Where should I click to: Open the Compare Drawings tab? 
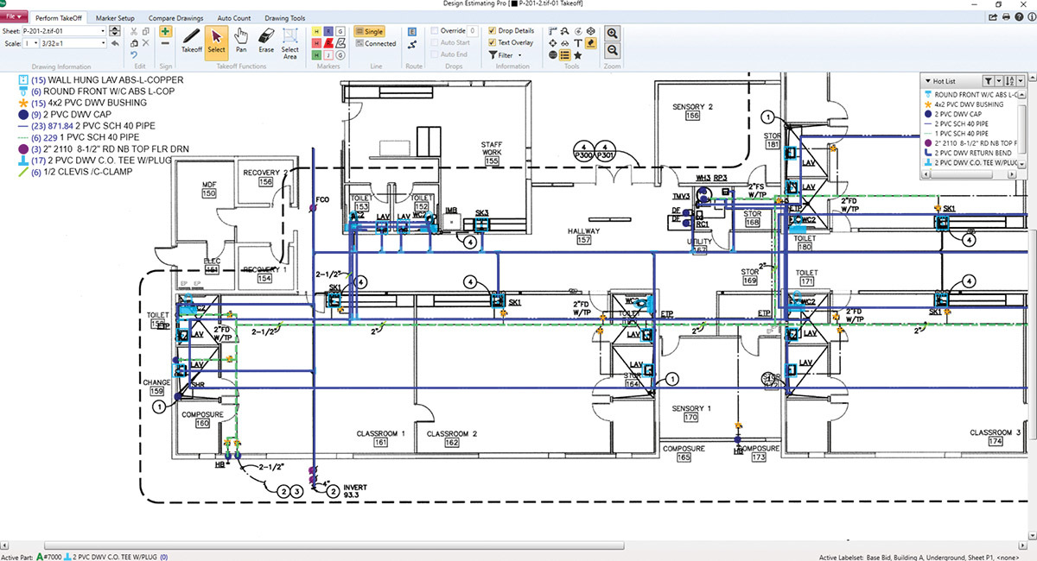point(174,17)
